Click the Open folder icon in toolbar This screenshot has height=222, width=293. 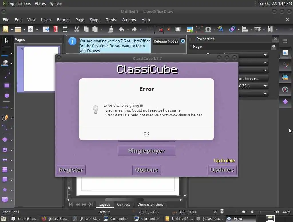(18, 29)
